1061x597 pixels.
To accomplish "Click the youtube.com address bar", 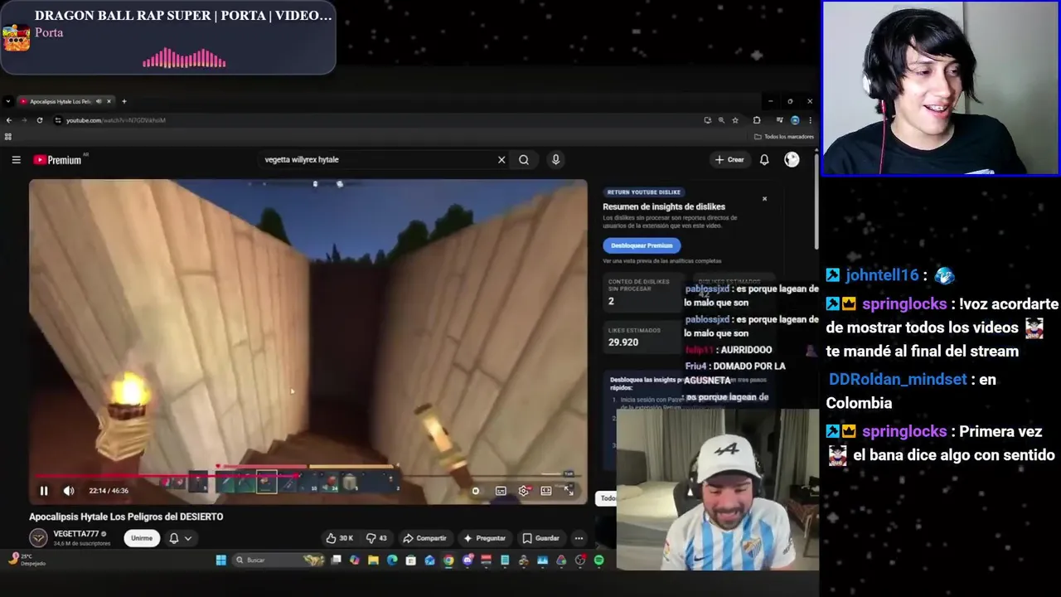I will pos(373,120).
